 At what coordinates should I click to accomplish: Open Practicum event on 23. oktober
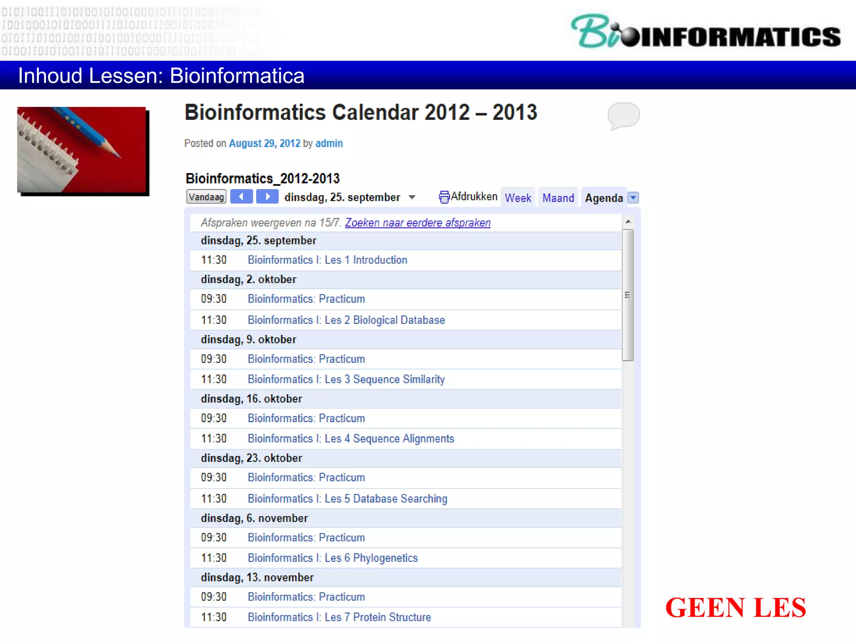coord(306,478)
